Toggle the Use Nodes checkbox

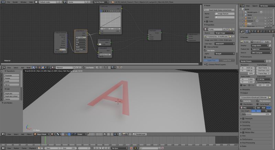pos(84,68)
